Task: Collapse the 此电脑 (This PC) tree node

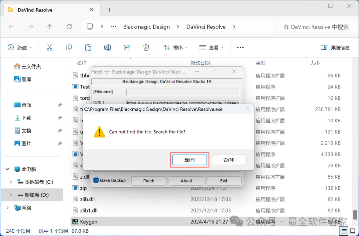Action: tap(8, 169)
